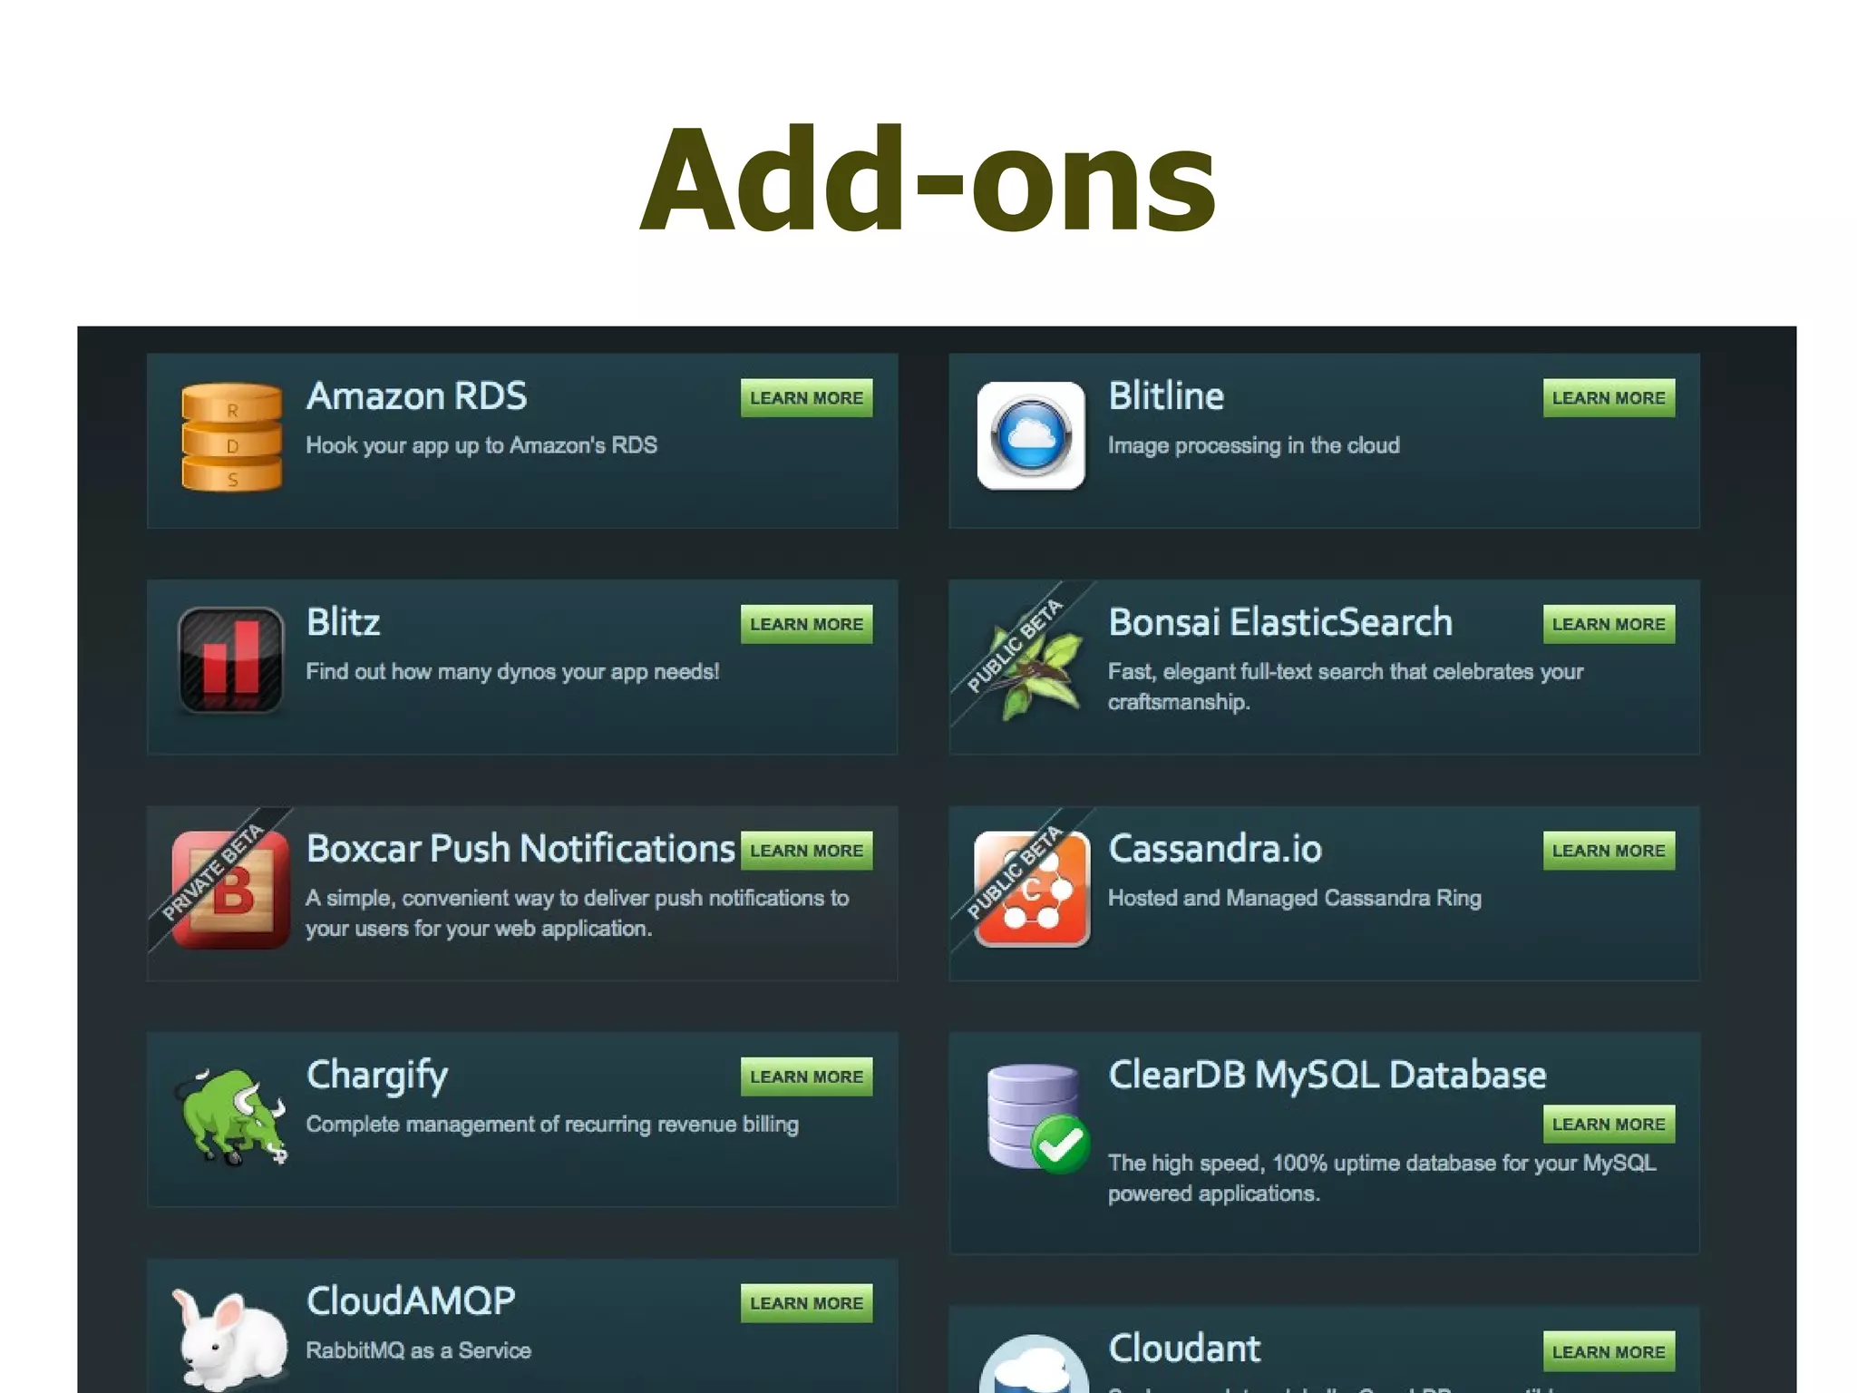
Task: Open the Bonsai ElasticSearch title
Action: 1280,622
